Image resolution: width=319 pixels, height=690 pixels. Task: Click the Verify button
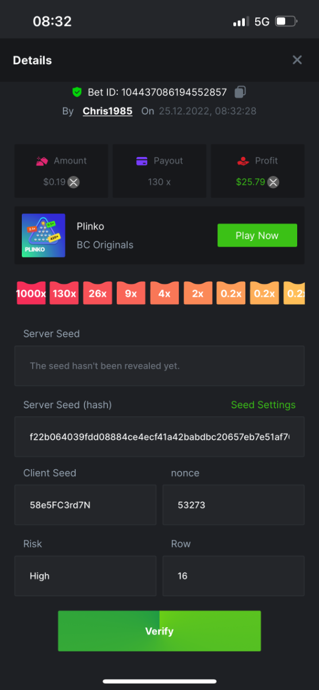(159, 631)
